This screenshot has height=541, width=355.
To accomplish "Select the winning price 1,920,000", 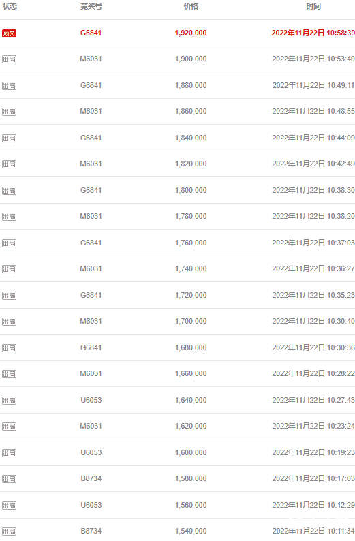I will tap(191, 33).
